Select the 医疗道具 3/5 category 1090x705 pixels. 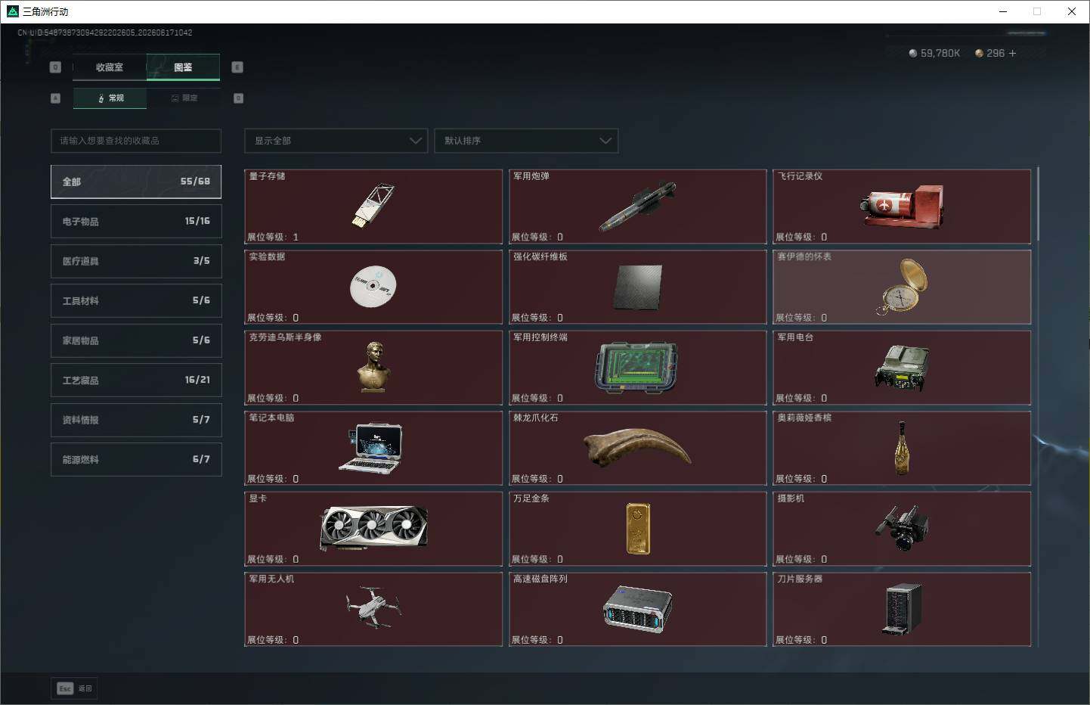point(136,261)
